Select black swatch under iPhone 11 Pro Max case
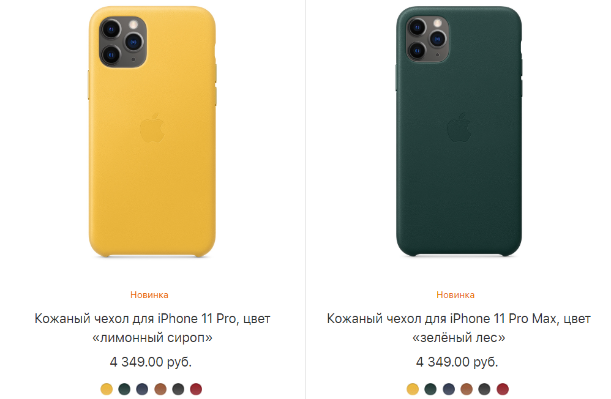This screenshot has width=611, height=399. [x=484, y=389]
